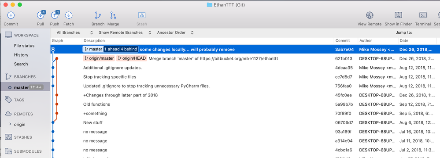Image resolution: width=440 pixels, height=158 pixels.
Task: Click the TAGS icon in sidebar
Action: (8, 100)
